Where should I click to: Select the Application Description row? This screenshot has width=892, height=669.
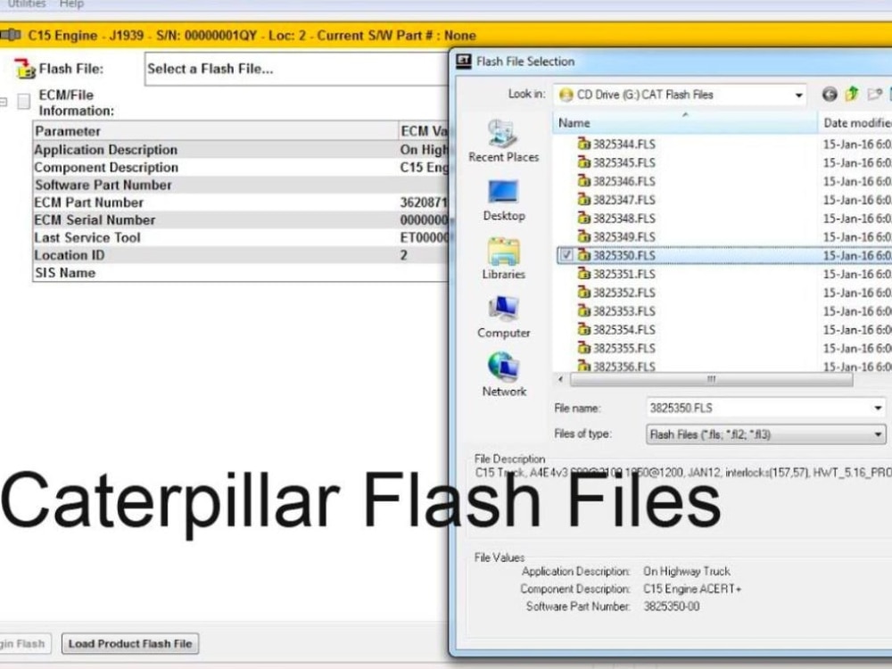[241, 150]
